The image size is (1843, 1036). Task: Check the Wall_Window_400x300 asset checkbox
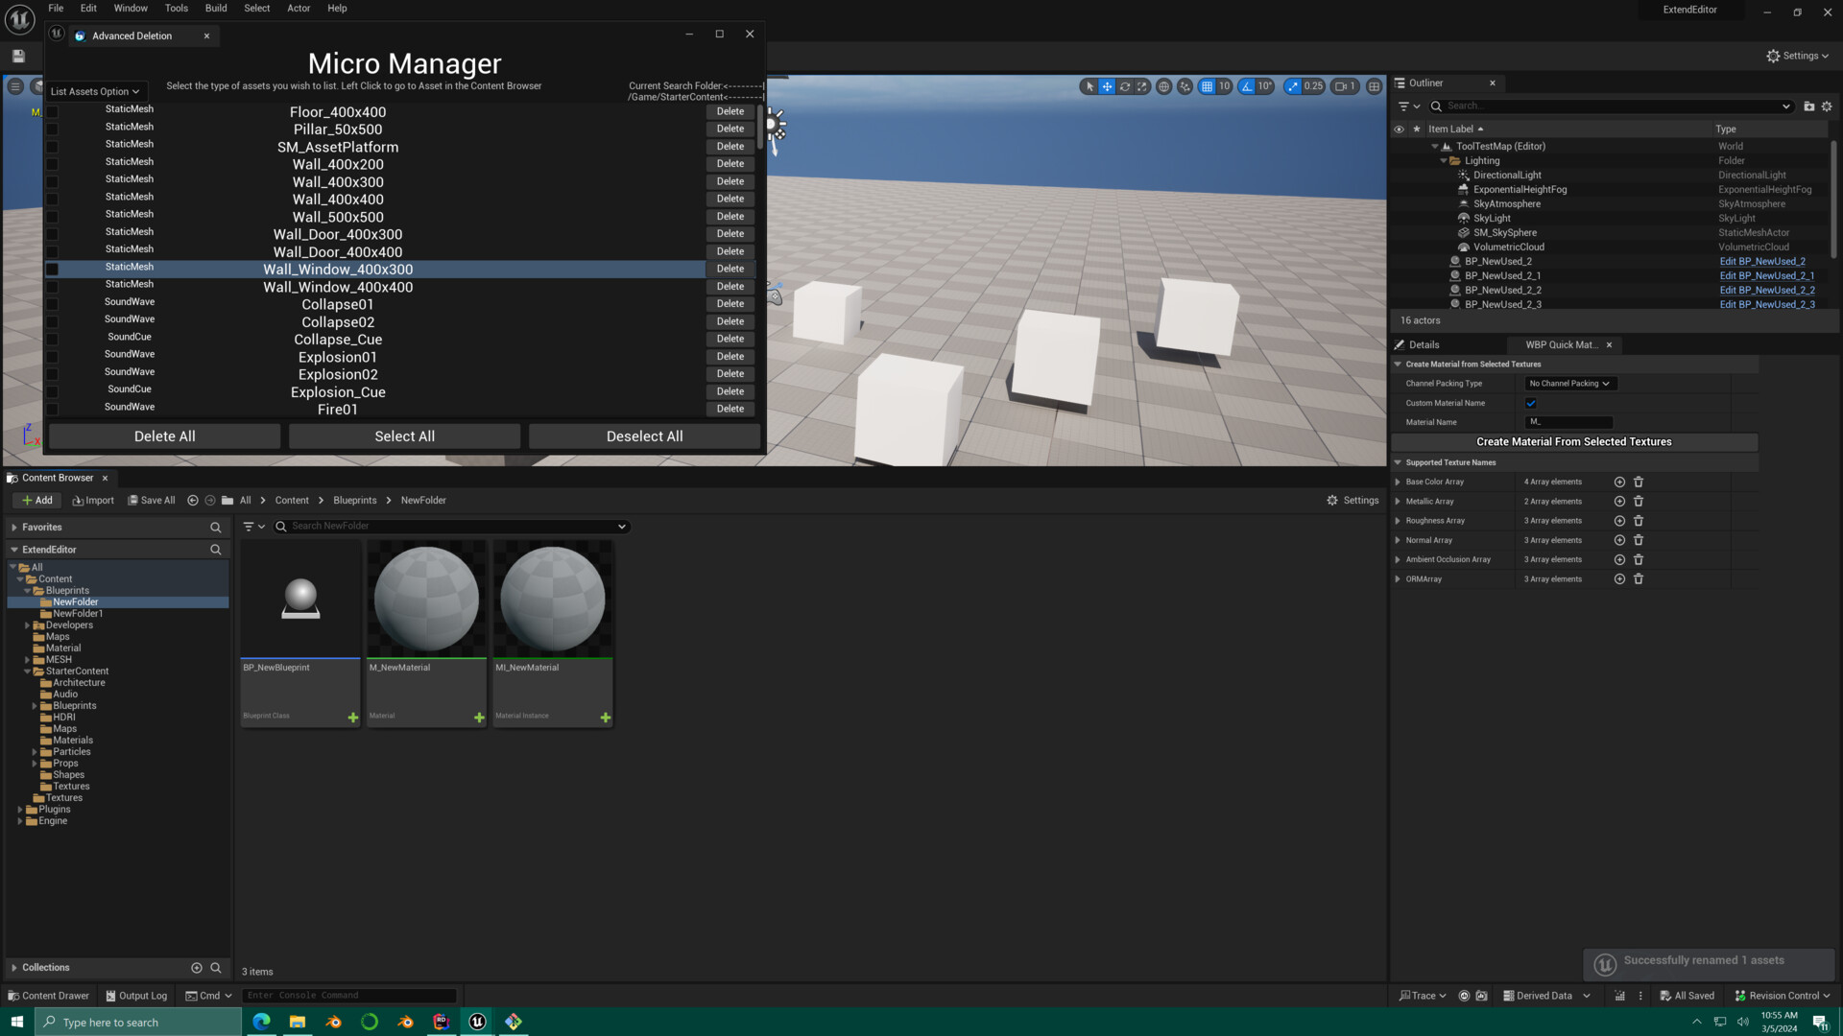[52, 269]
